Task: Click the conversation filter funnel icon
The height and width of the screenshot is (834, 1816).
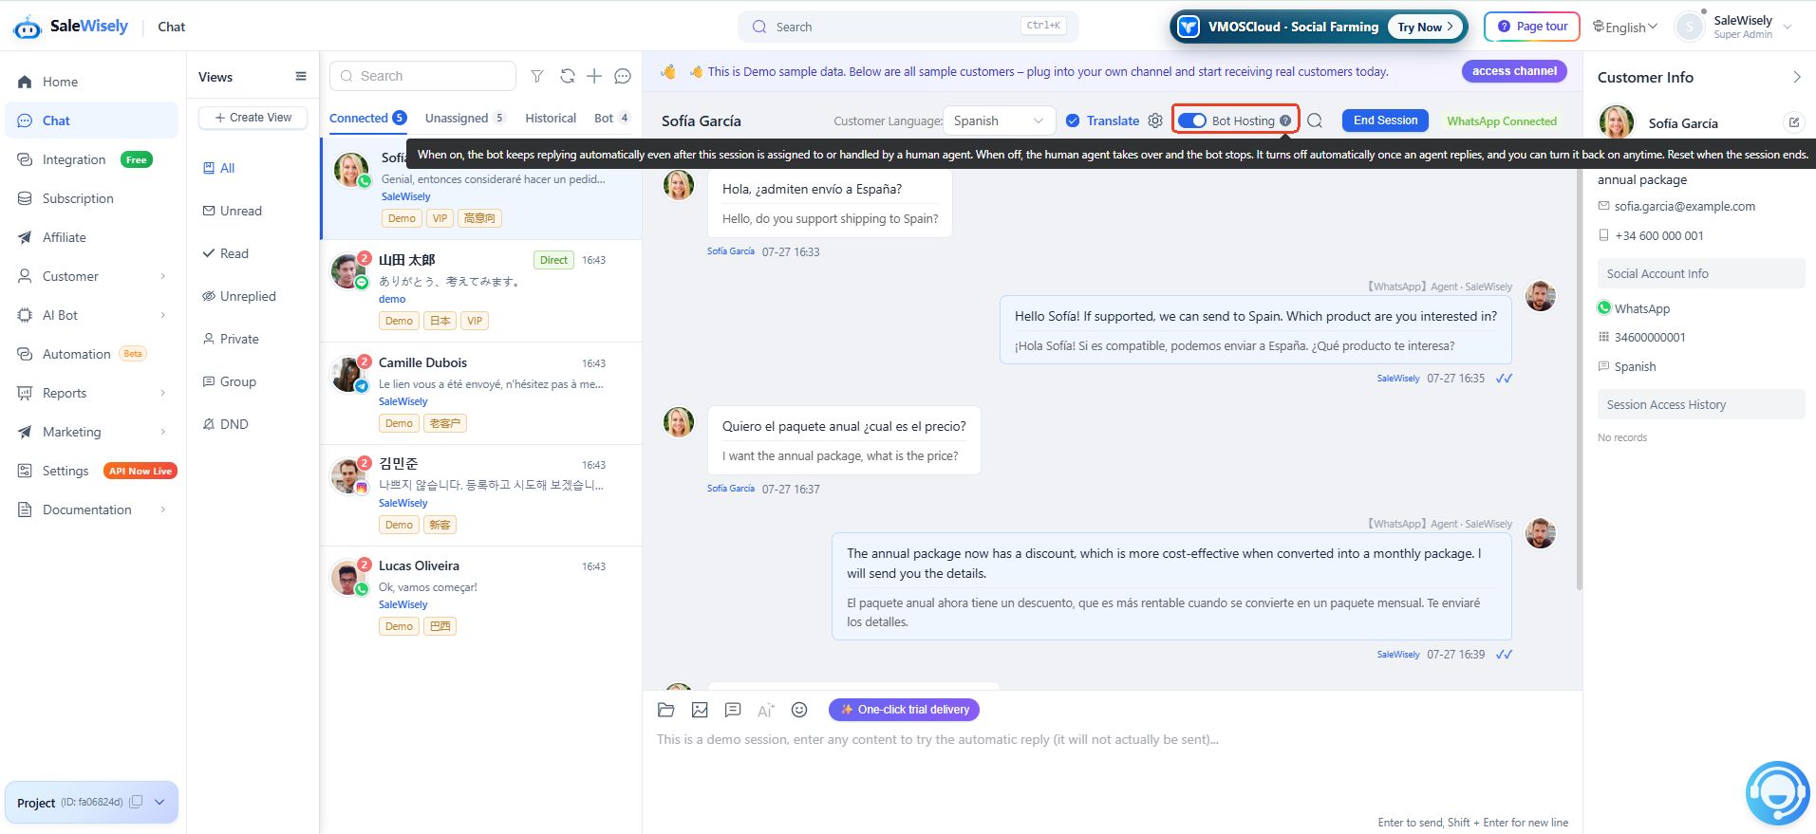Action: [537, 76]
